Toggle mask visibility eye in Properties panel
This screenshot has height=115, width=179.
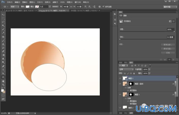(169, 60)
